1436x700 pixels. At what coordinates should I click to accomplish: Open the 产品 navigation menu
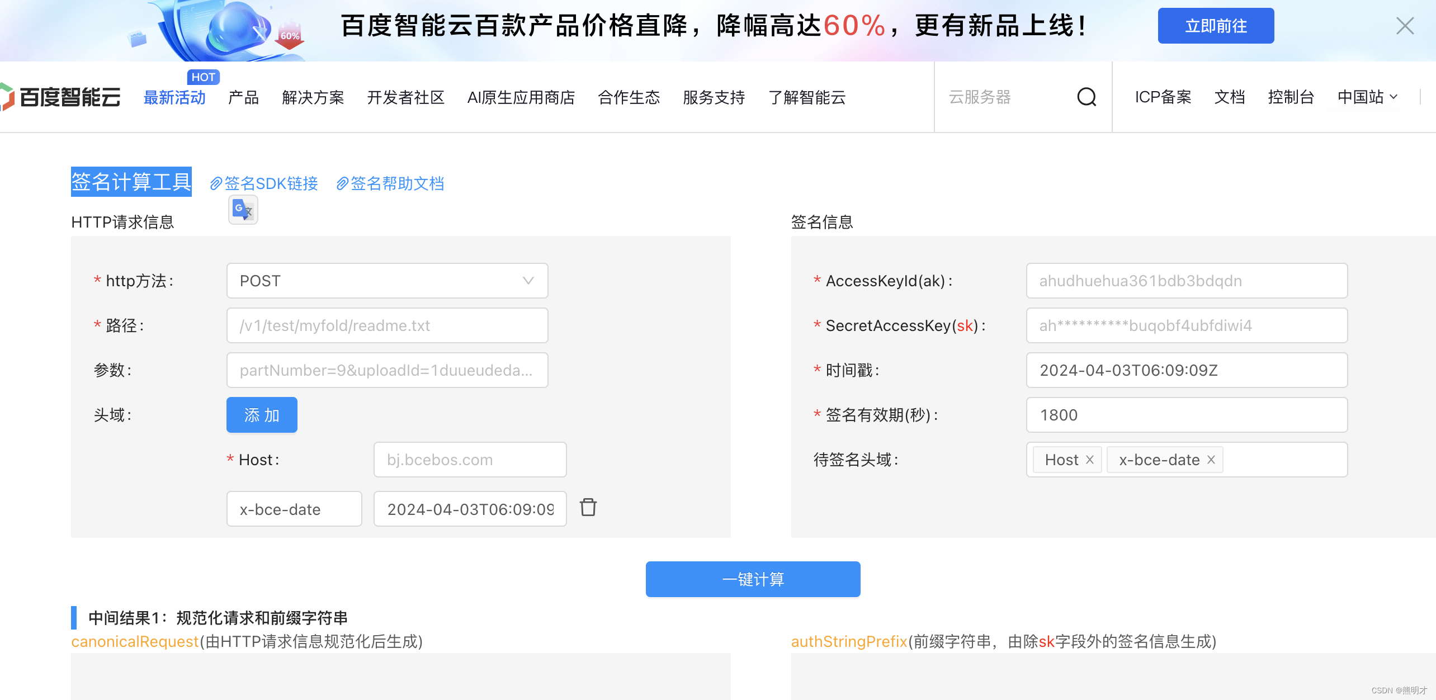pos(243,97)
